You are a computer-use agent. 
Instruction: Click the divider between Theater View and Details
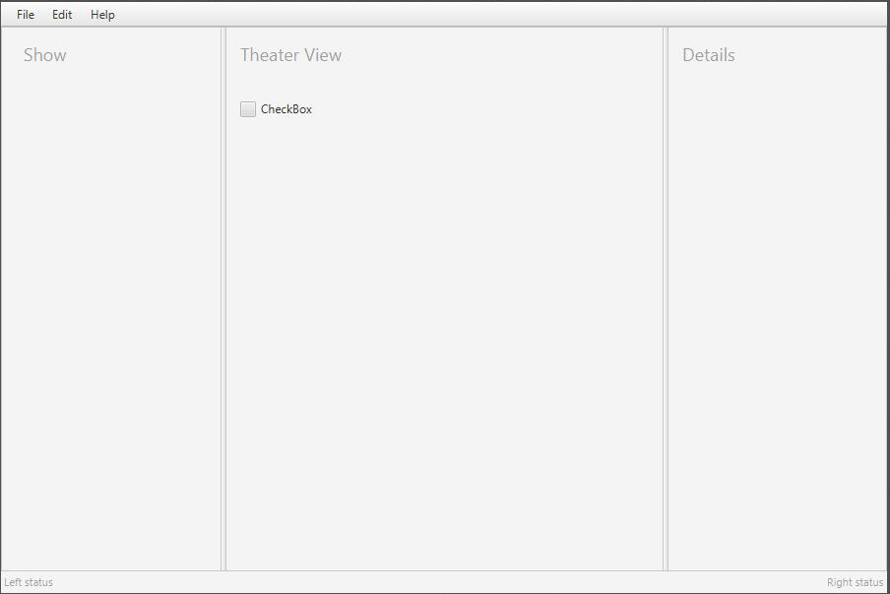[667, 296]
